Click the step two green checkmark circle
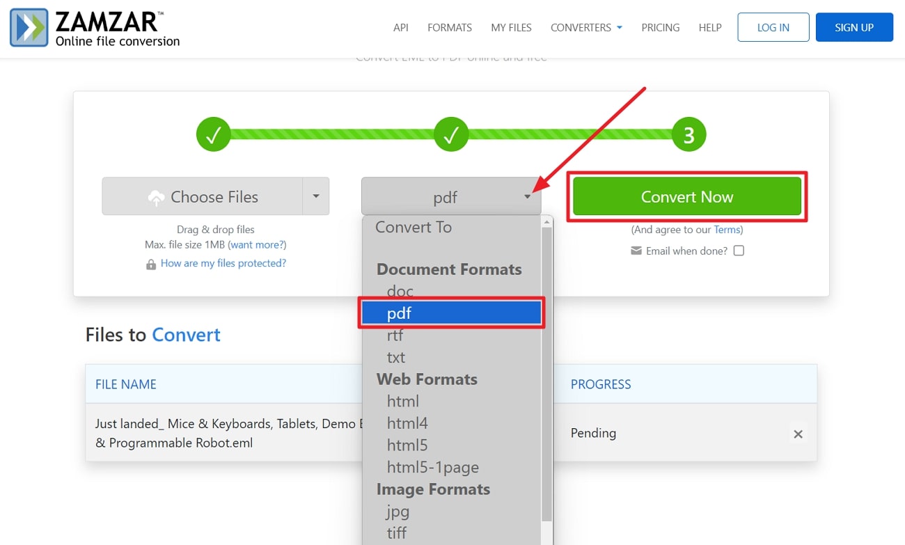Screen dimensions: 905x545 (451, 135)
